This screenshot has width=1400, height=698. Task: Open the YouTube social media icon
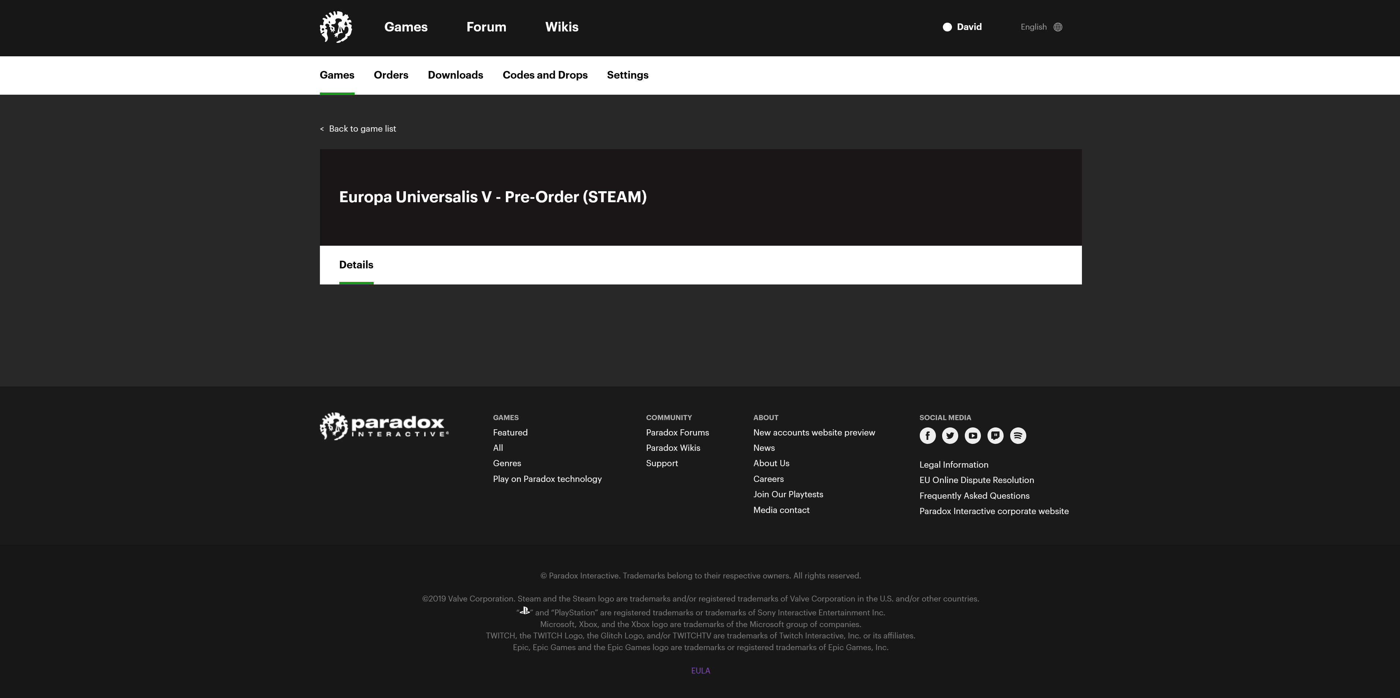click(972, 436)
